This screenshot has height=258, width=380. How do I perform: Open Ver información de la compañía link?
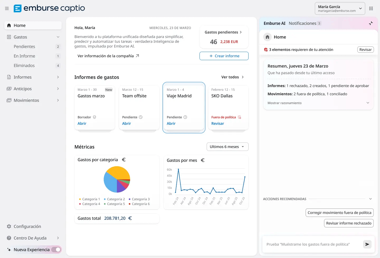pos(108,56)
